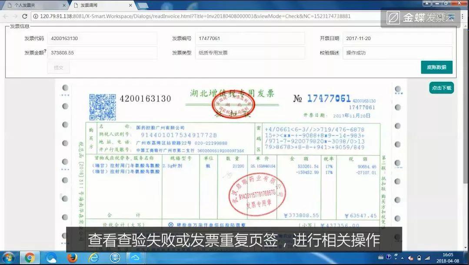Click the invoice title 湖北增值税专用发票
469x265 pixels.
click(x=232, y=94)
